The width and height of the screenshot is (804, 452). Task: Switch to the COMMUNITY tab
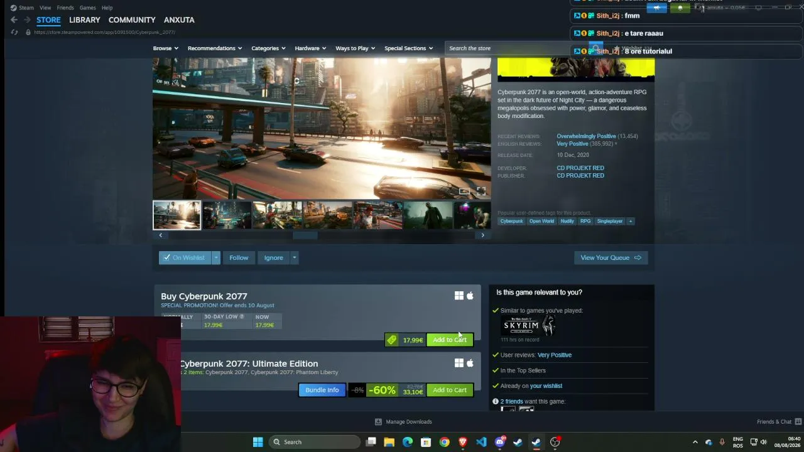pos(132,20)
